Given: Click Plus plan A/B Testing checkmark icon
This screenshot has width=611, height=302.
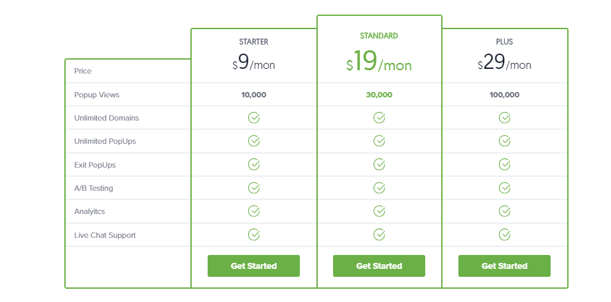Looking at the screenshot, I should tap(505, 188).
